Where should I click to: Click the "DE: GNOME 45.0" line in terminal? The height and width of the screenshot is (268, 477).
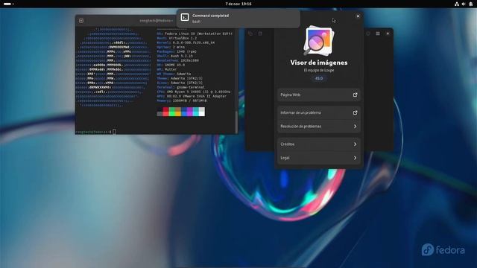171,65
